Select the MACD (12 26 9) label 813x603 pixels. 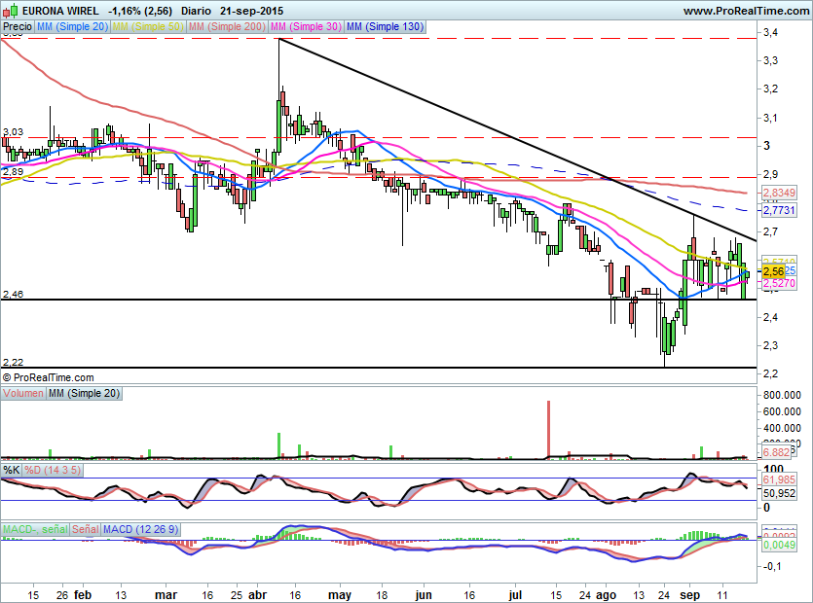(140, 529)
